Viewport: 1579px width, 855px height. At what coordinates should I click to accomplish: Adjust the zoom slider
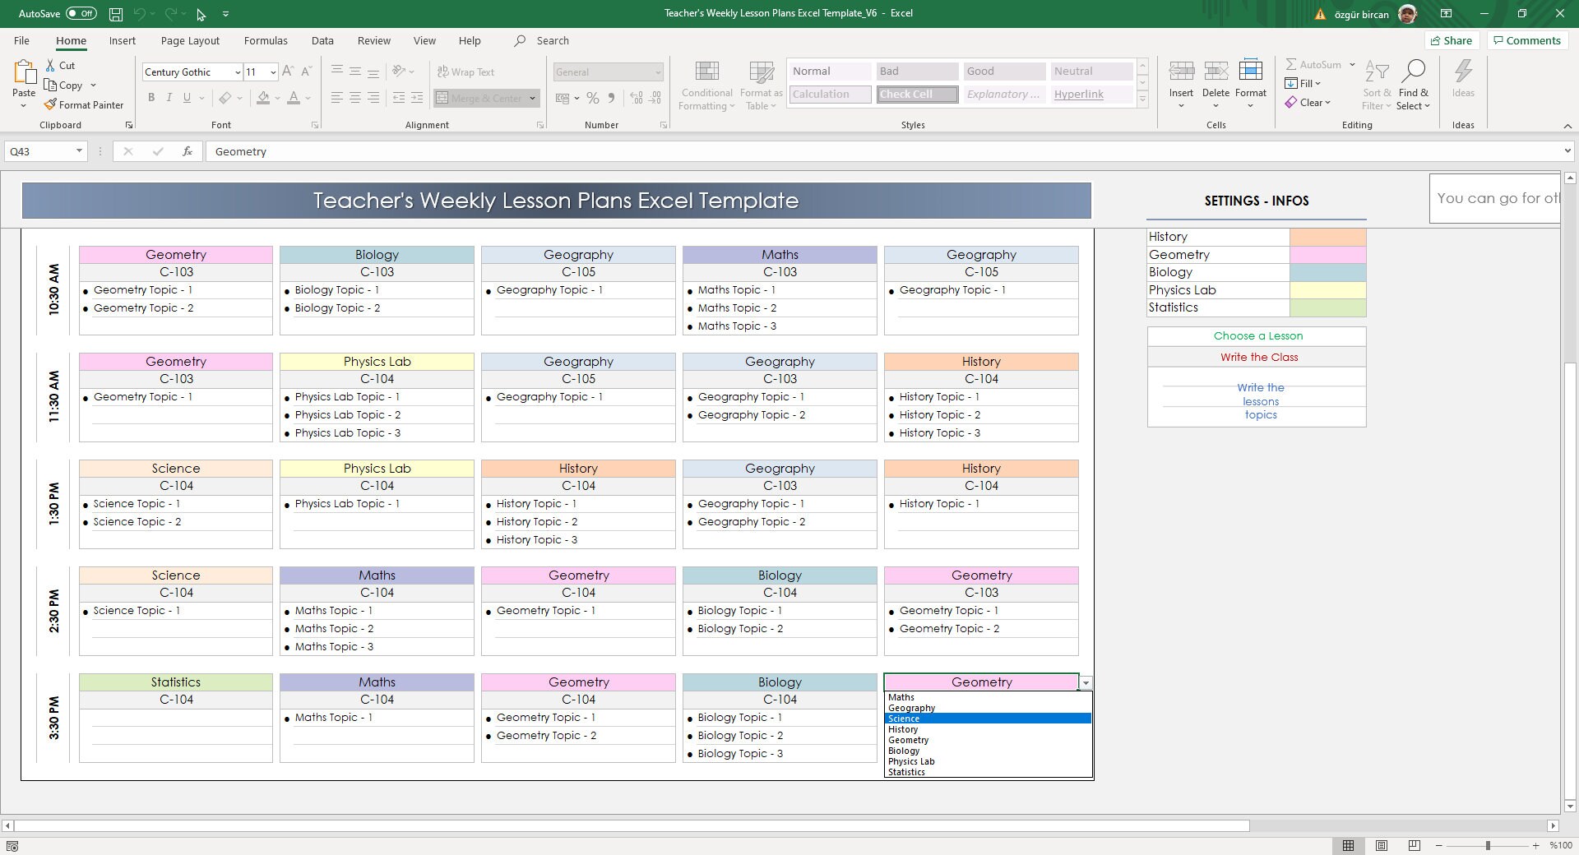[1489, 844]
